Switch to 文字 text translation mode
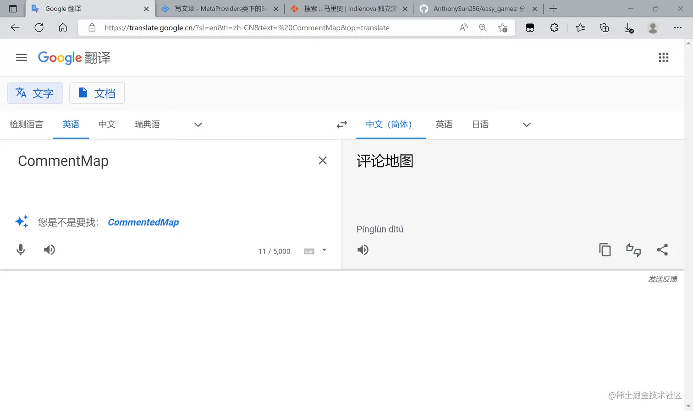Image resolution: width=693 pixels, height=411 pixels. (35, 93)
